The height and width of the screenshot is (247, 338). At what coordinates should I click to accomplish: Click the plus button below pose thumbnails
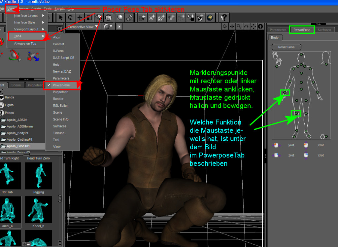point(24,244)
